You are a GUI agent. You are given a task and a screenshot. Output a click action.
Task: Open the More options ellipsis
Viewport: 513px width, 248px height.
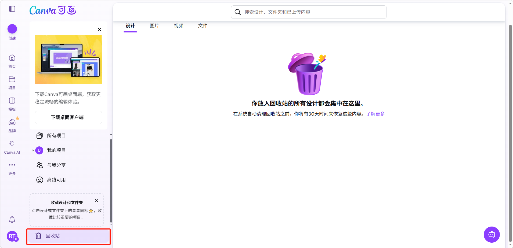(x=12, y=165)
